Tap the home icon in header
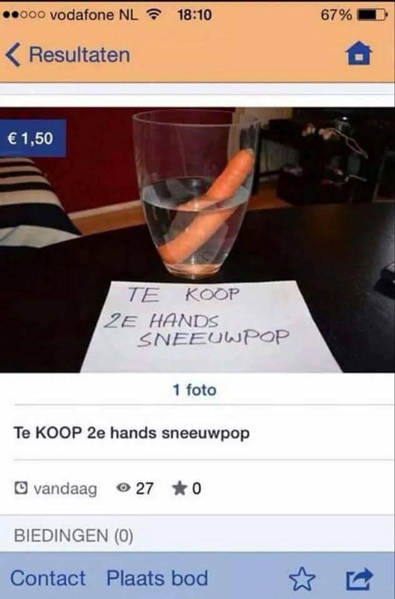Image resolution: width=395 pixels, height=599 pixels. point(358,53)
